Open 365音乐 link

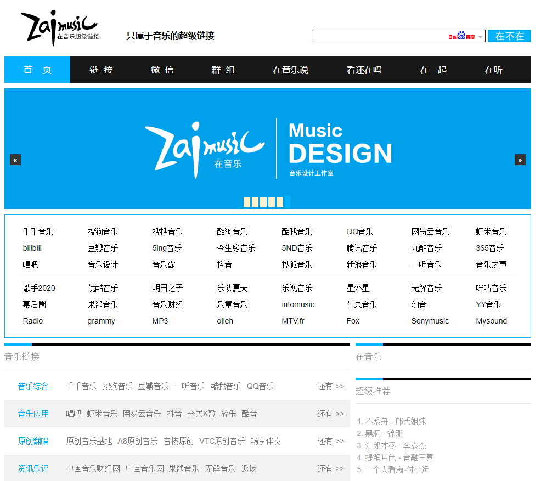click(490, 248)
